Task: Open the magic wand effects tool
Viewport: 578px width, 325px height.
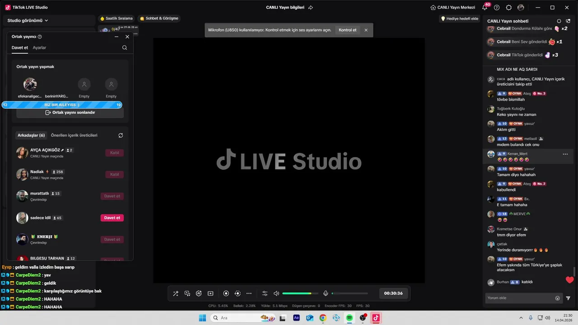Action: coord(176,293)
